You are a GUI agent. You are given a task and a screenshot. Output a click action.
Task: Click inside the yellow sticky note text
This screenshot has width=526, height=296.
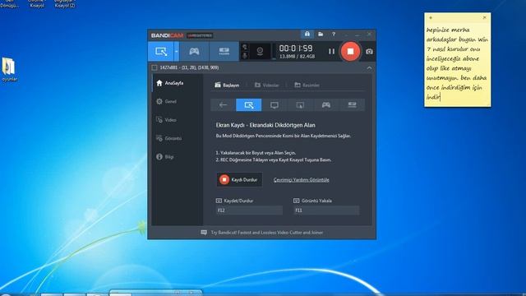(x=457, y=64)
